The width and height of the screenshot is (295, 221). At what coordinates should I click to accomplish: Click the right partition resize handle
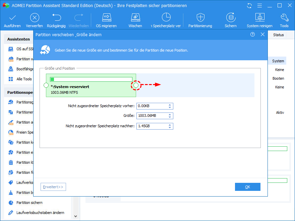click(x=136, y=85)
